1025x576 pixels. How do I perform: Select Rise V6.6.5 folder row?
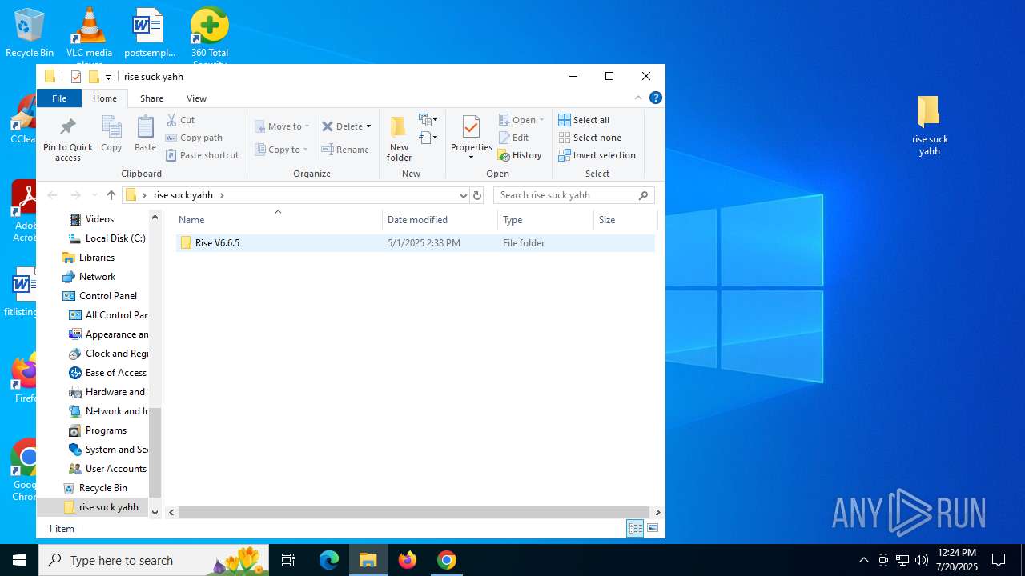[415, 243]
